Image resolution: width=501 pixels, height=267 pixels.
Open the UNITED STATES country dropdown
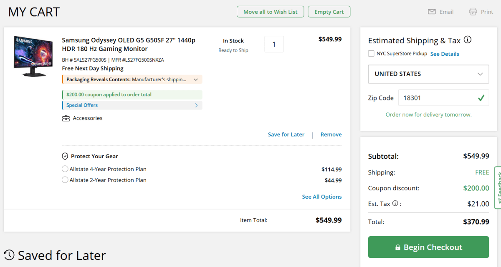tap(428, 74)
